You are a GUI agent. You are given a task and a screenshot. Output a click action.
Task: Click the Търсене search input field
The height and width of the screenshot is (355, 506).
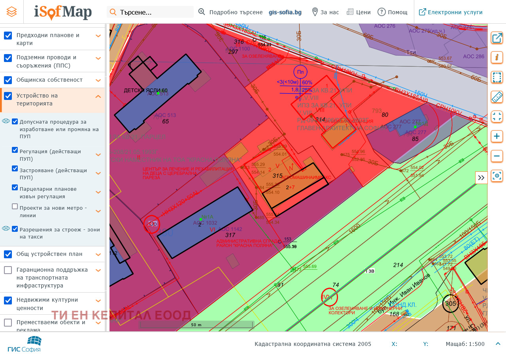pyautogui.click(x=154, y=12)
